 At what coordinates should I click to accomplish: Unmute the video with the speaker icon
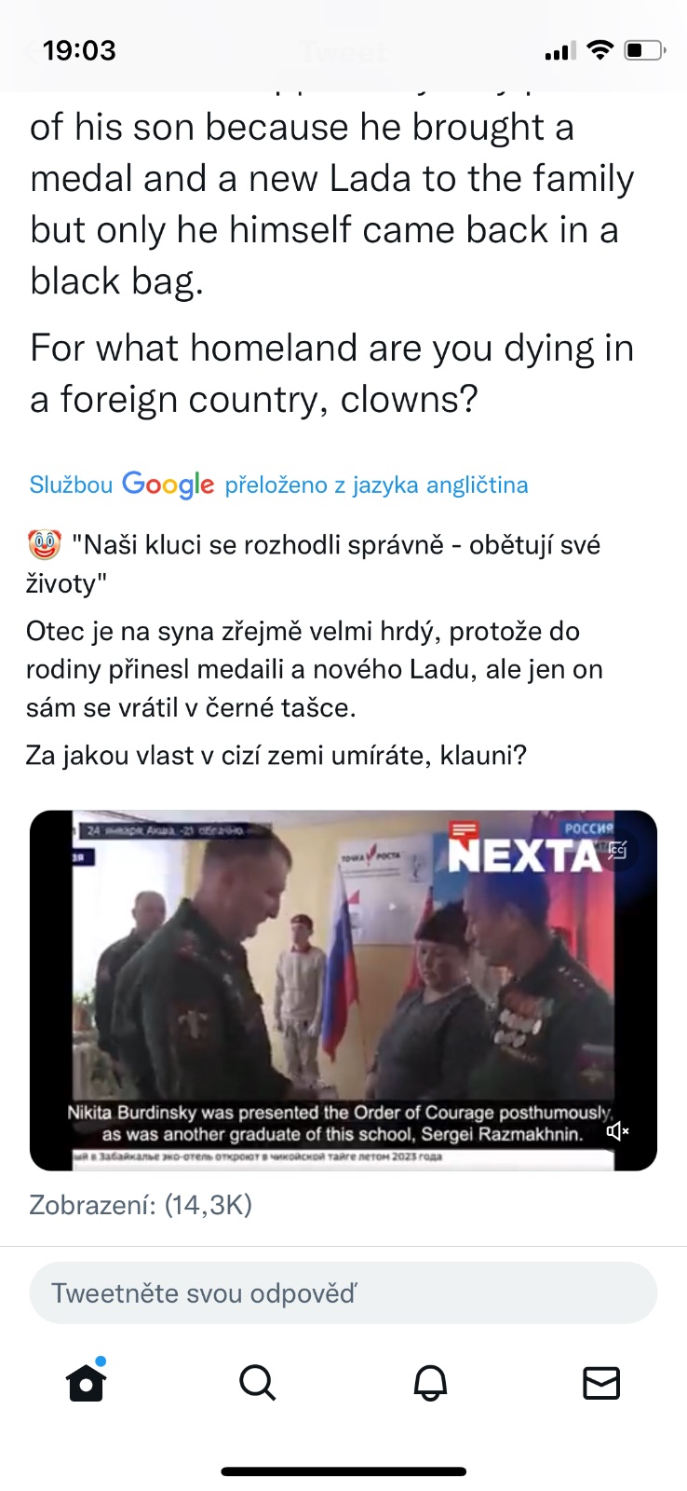617,1131
